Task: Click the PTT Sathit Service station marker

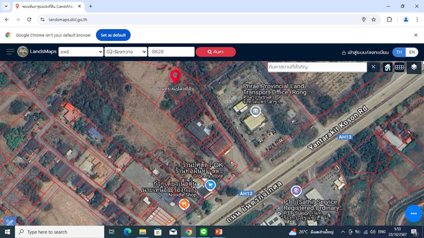Action: coord(296,190)
